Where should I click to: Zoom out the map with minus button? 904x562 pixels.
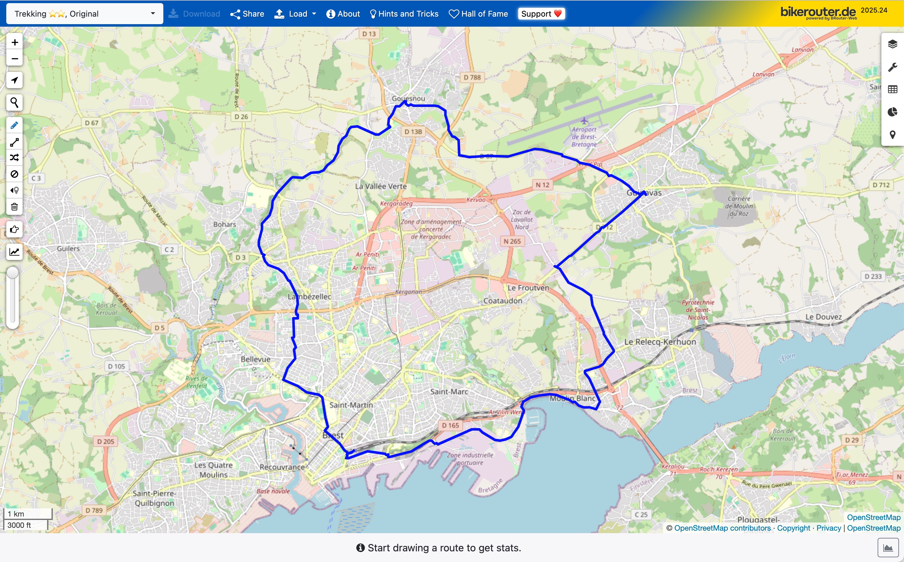(14, 59)
